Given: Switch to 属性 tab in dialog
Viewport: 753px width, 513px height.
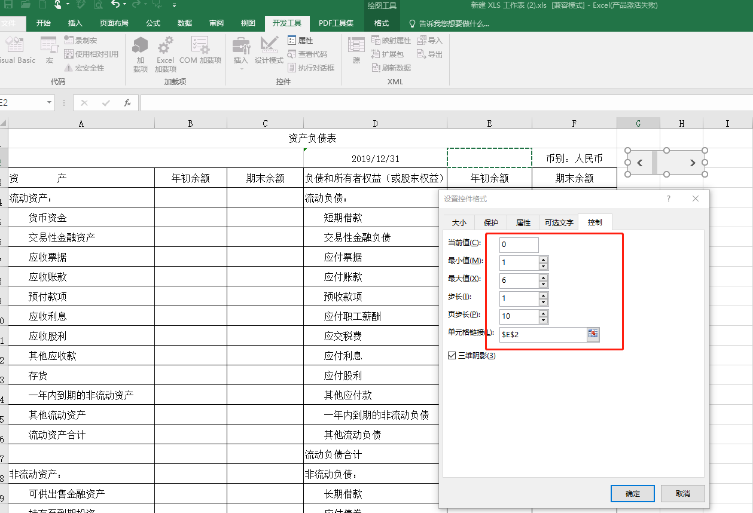Looking at the screenshot, I should point(523,222).
